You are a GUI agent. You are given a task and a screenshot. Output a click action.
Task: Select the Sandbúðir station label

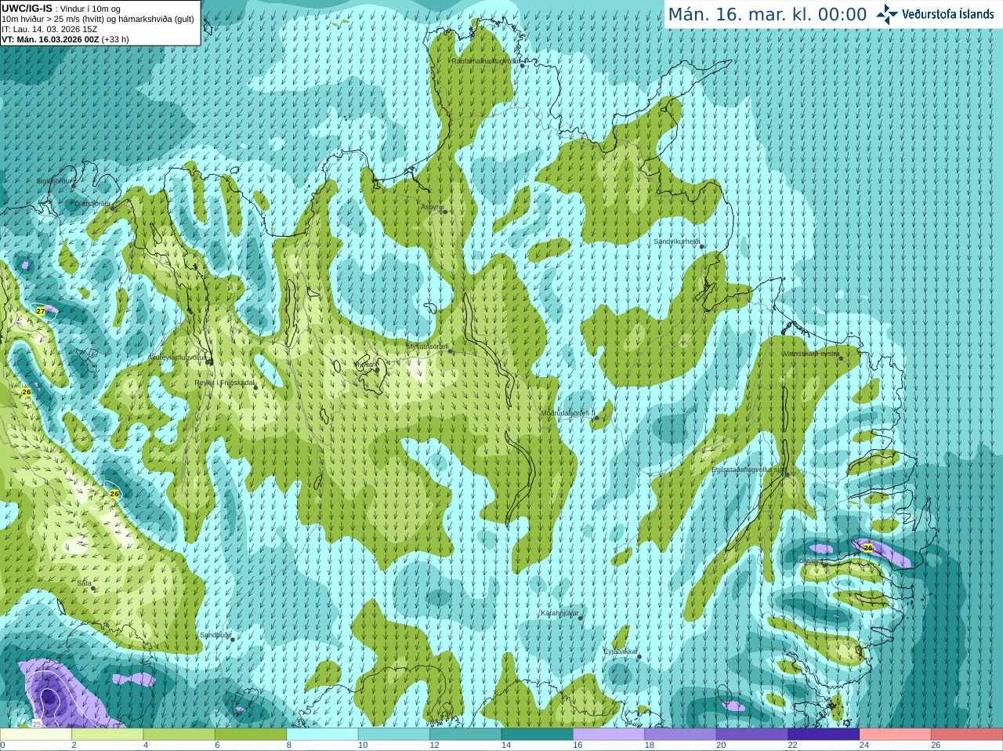point(215,635)
